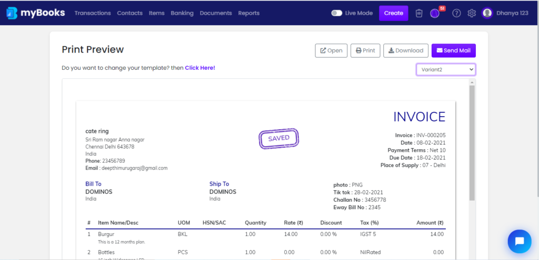Screen dimensions: 539x260
Task: Click the email deepthimurugaraj@gmail.com
Action: [x=134, y=168]
